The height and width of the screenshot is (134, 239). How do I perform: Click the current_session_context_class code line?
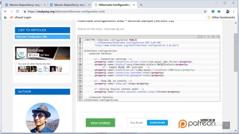tap(137, 92)
